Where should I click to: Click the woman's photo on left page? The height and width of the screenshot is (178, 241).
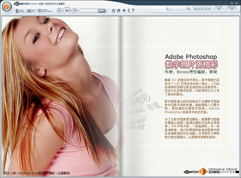[61, 96]
